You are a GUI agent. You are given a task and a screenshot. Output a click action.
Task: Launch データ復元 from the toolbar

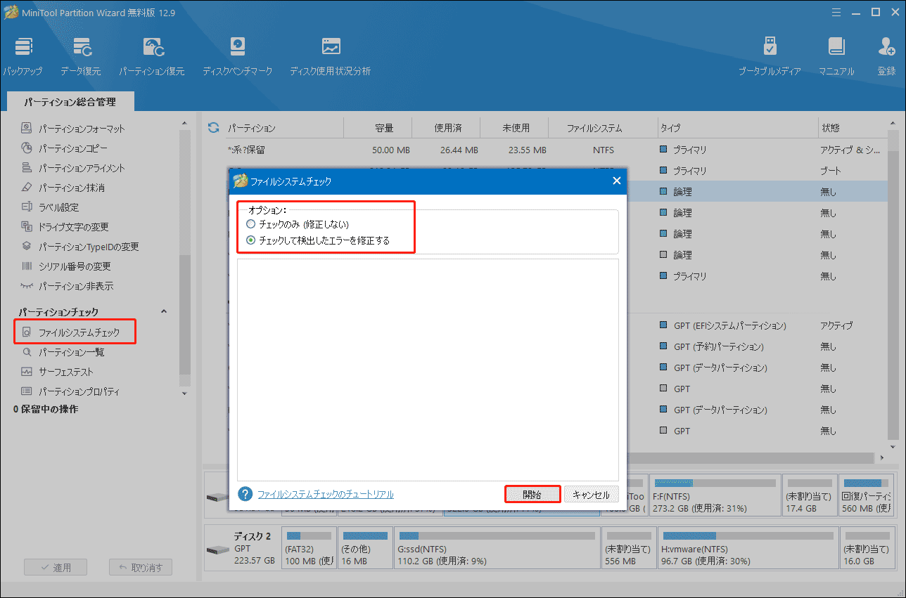pos(80,57)
